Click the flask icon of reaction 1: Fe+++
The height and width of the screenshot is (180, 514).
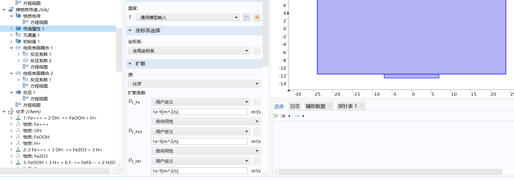(x=18, y=118)
